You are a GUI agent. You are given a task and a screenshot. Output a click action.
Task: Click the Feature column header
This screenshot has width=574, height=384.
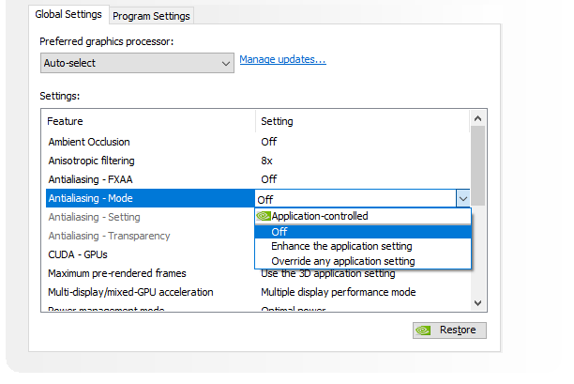click(x=150, y=121)
